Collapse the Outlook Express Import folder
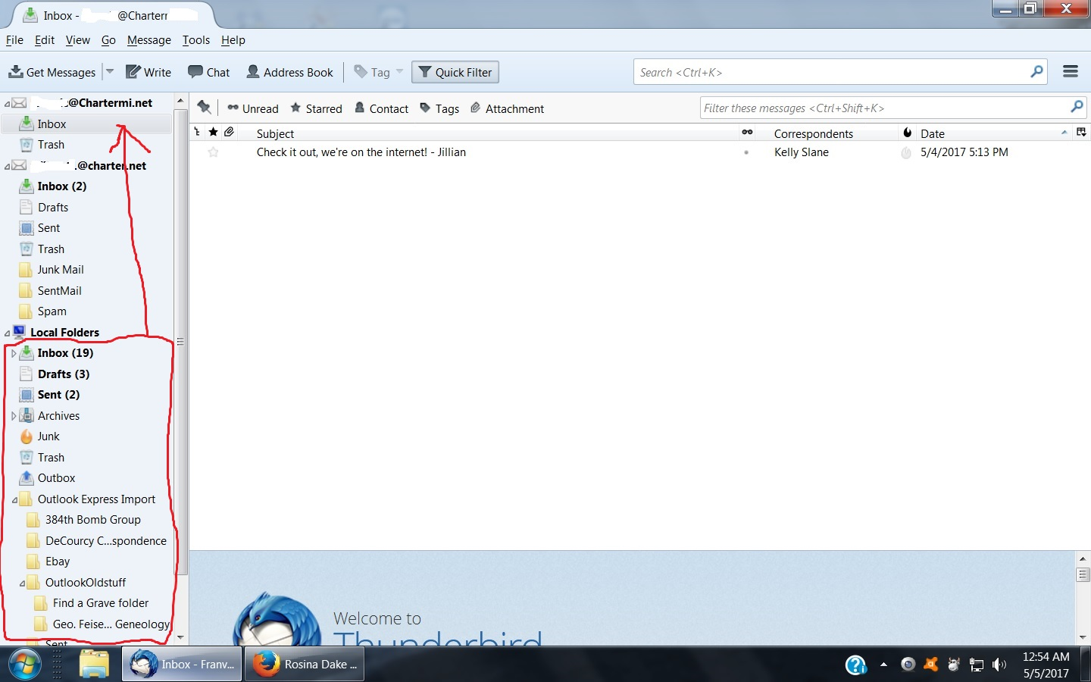 (14, 500)
